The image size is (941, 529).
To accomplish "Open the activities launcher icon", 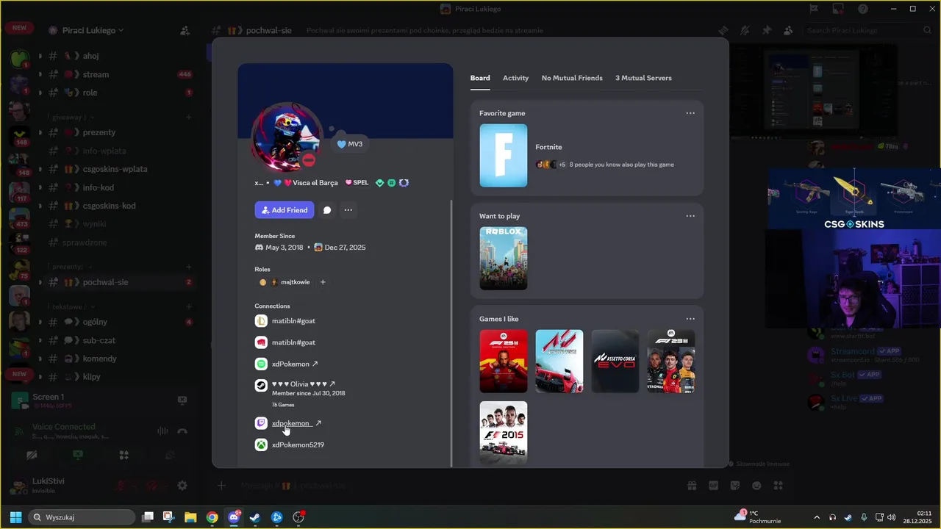I will tap(124, 456).
